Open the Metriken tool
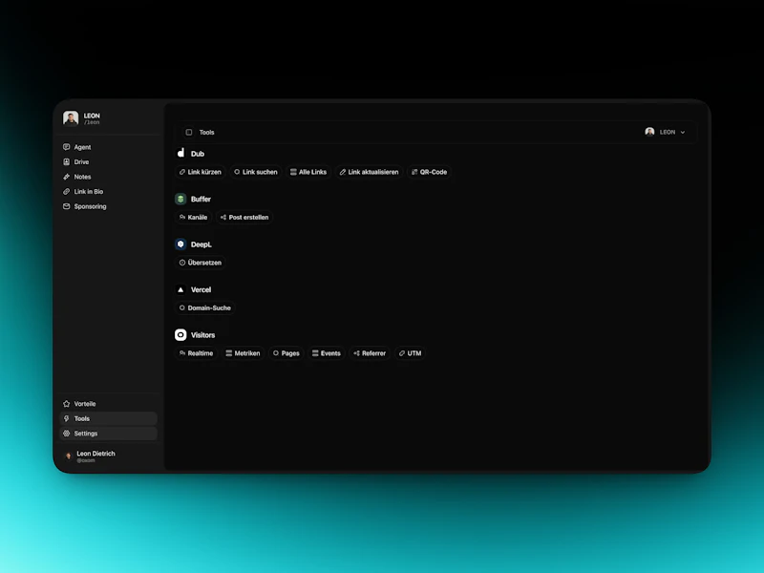 coord(243,353)
